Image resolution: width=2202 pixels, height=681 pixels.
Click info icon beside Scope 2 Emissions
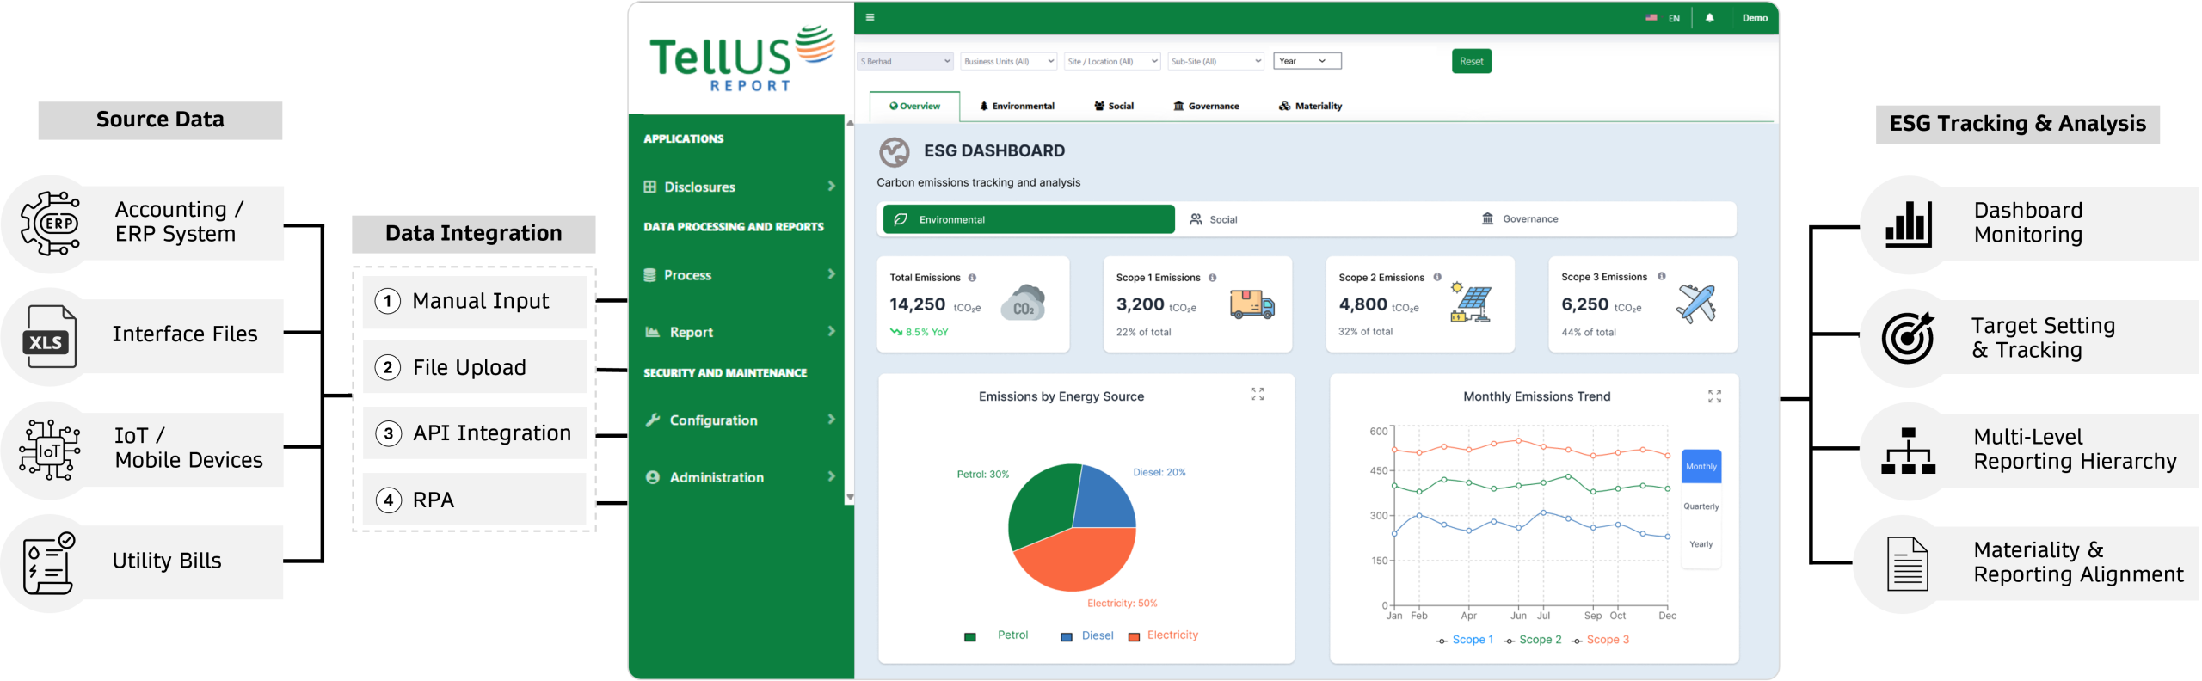[1436, 277]
